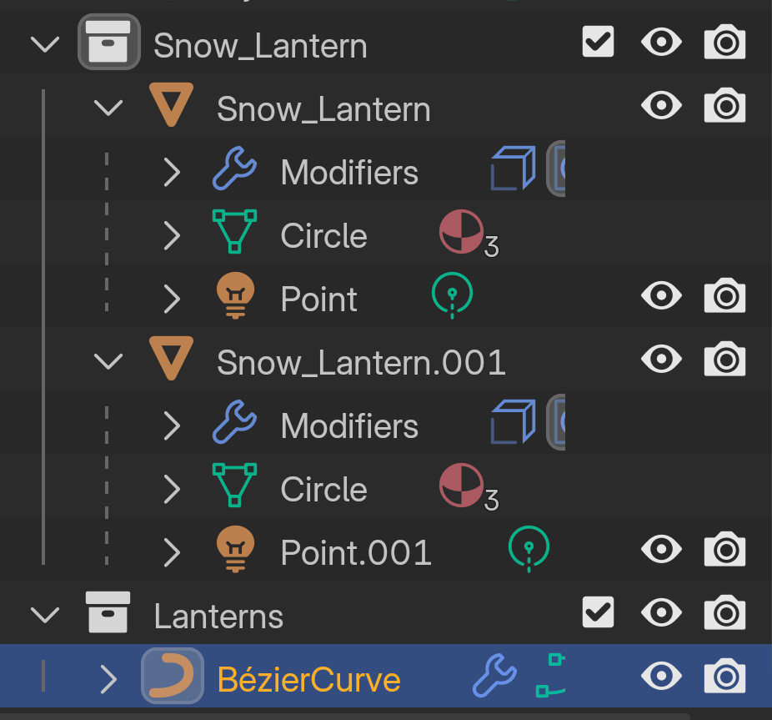
Task: Click the BézierCurve curve object icon
Action: [x=173, y=679]
